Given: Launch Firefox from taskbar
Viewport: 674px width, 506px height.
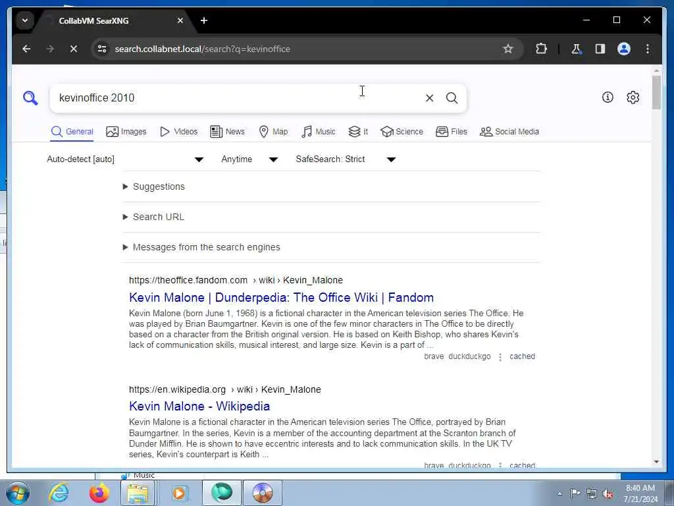Looking at the screenshot, I should tap(99, 493).
